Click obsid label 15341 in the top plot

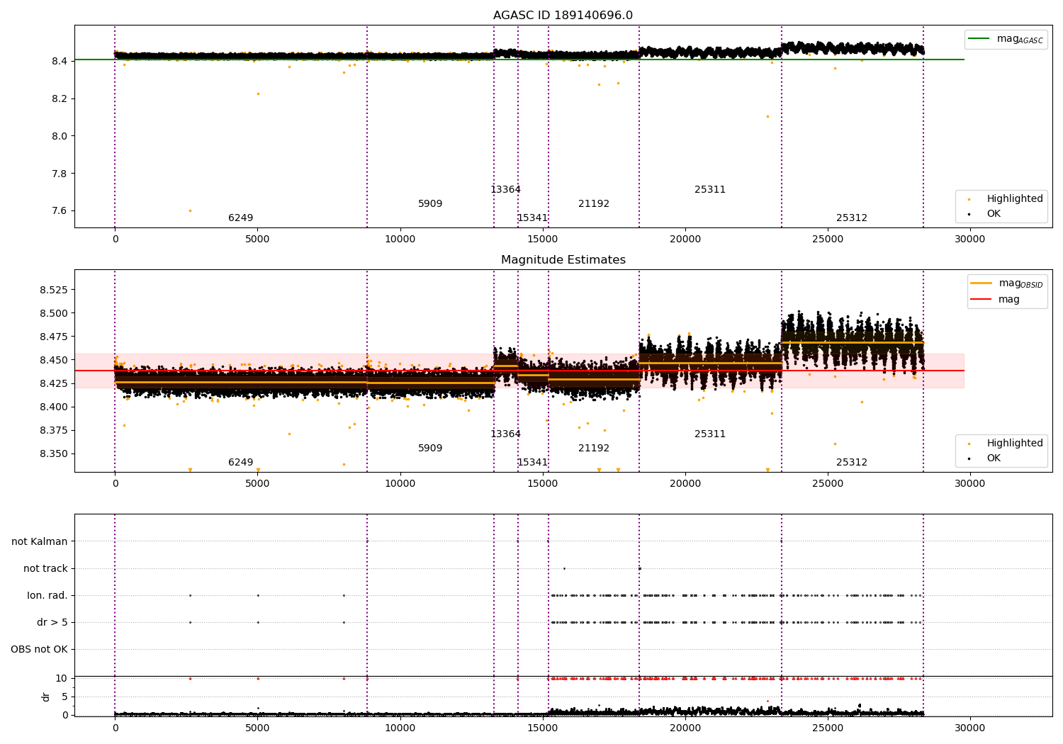tap(532, 218)
